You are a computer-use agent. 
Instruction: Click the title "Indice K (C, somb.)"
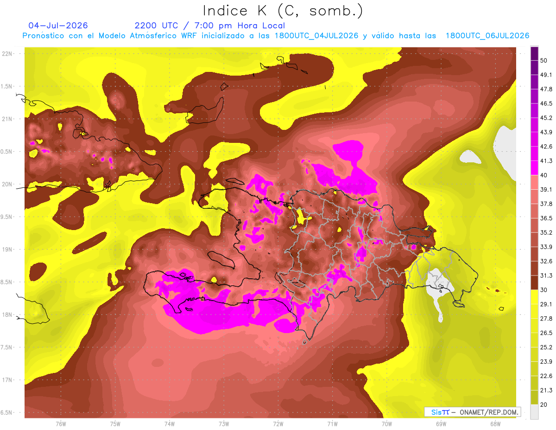[283, 11]
